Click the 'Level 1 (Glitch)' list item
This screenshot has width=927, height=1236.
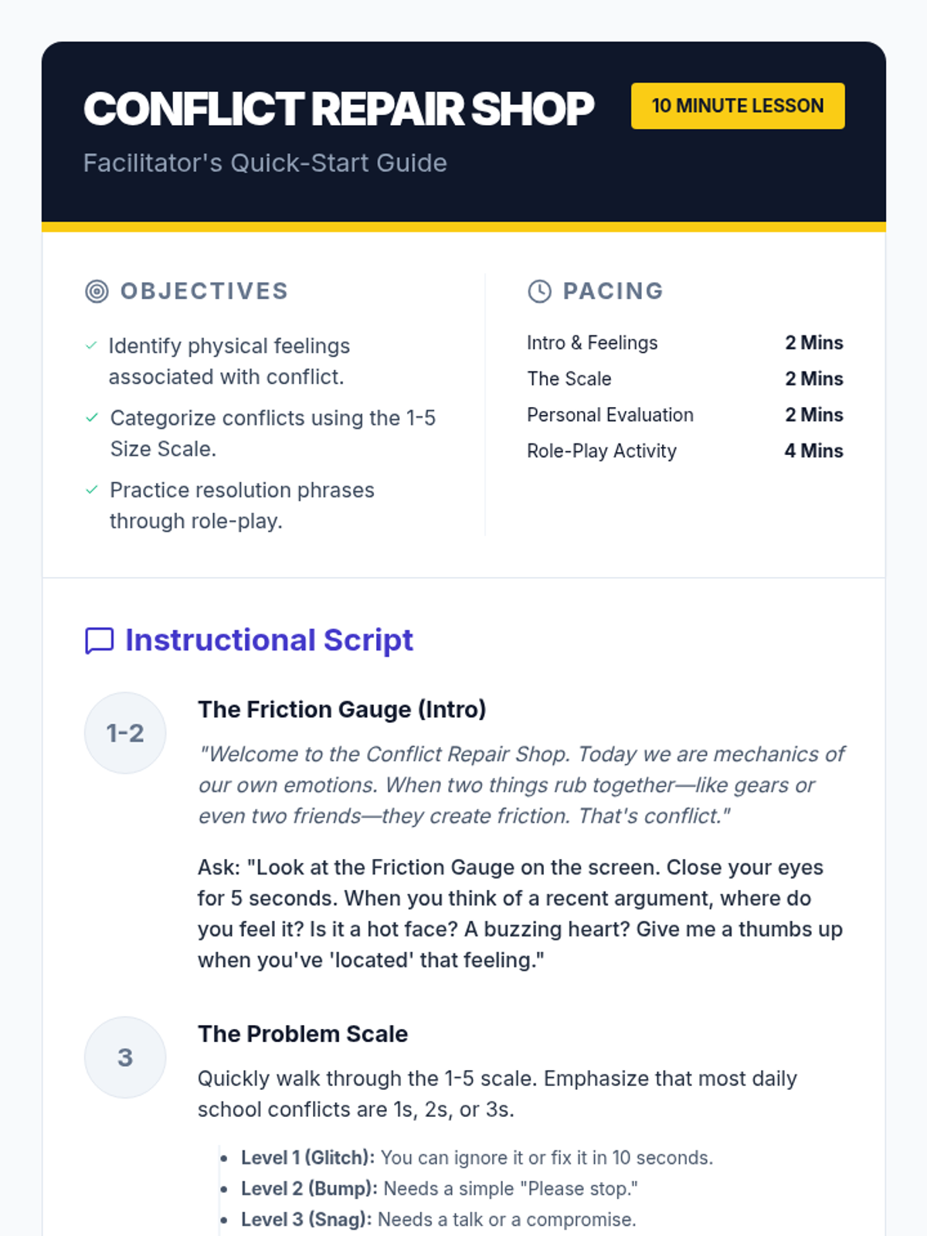476,1158
